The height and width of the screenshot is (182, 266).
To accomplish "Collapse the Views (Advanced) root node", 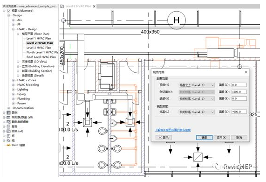I will click(x=4, y=11).
